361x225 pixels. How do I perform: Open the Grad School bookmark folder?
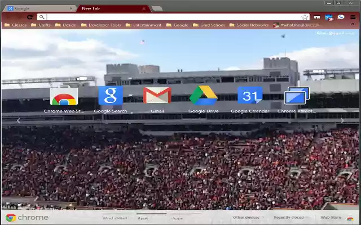pos(209,25)
